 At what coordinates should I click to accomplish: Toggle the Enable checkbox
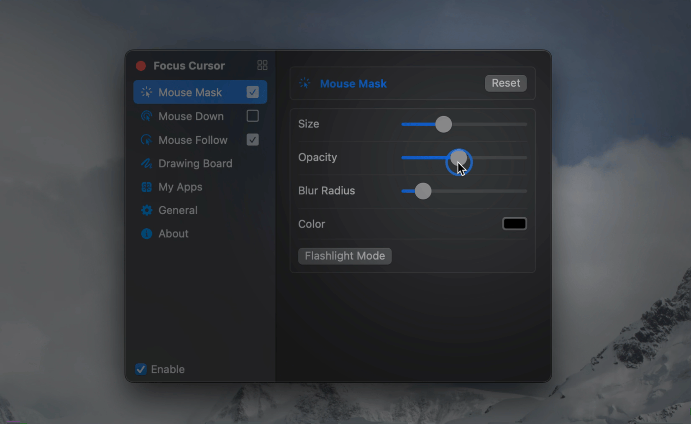pos(141,369)
